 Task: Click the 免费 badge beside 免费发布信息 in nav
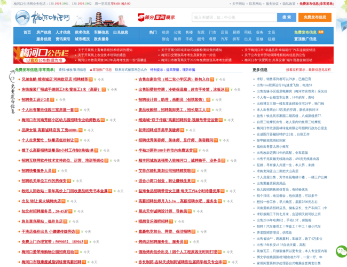[321, 32]
